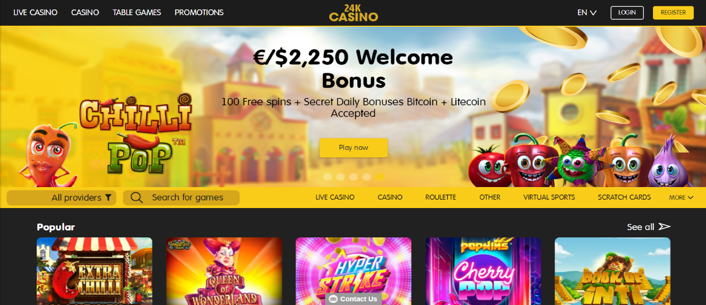
Task: Select the third banner carousel dot
Action: point(354,177)
